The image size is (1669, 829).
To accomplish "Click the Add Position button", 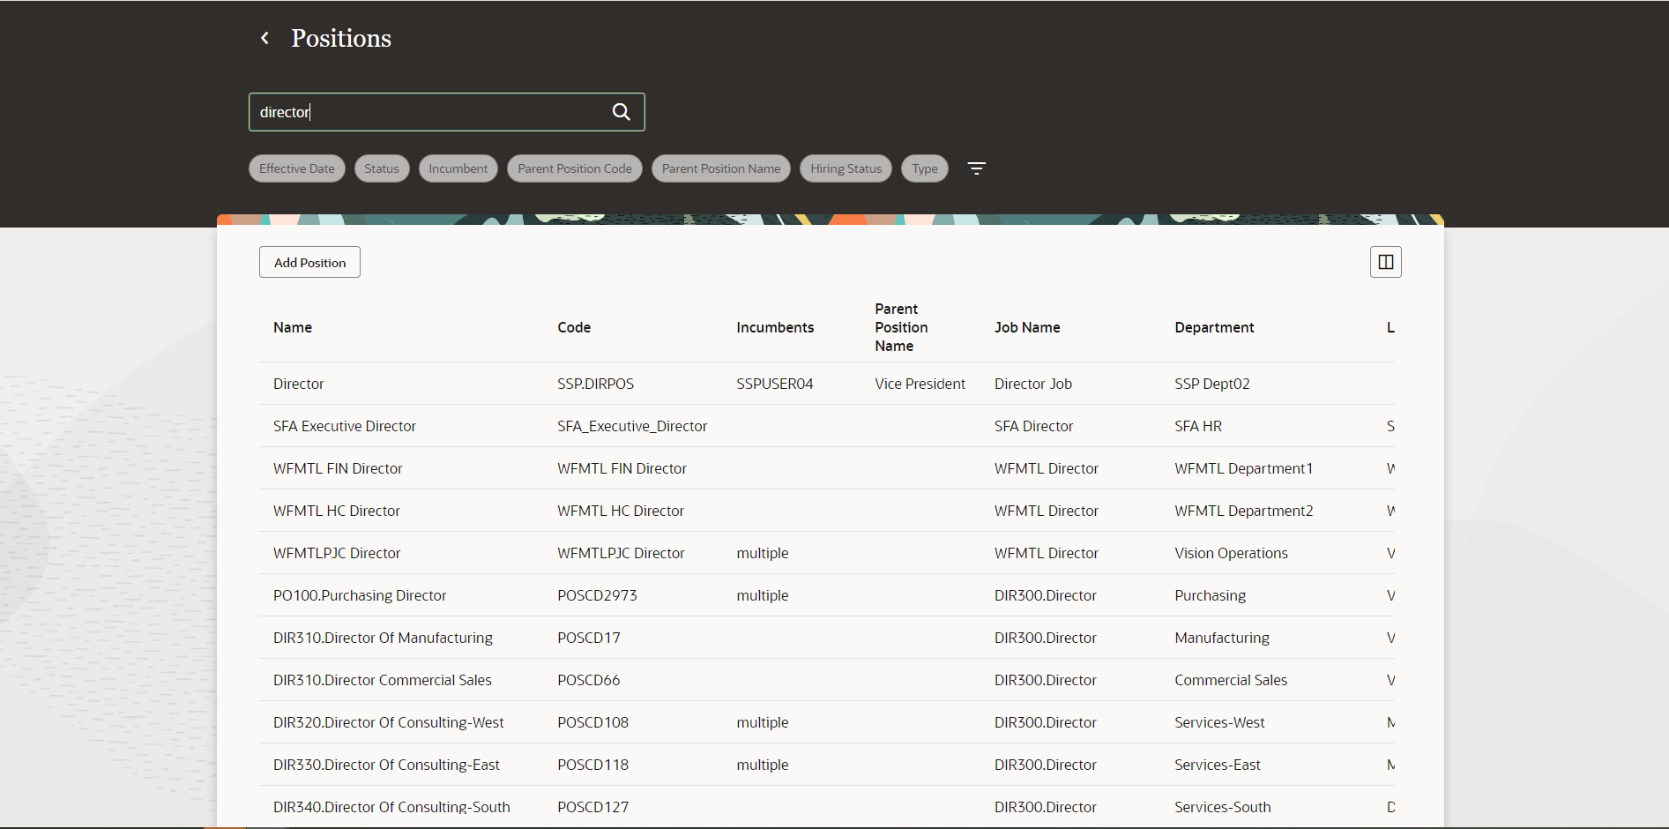I will tap(309, 262).
